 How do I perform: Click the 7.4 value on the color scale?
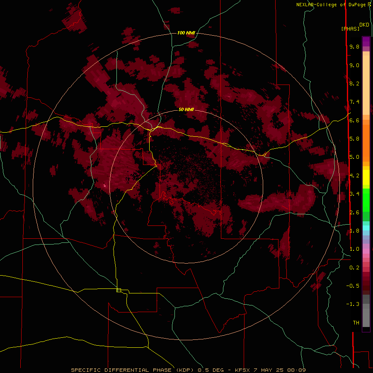[354, 102]
